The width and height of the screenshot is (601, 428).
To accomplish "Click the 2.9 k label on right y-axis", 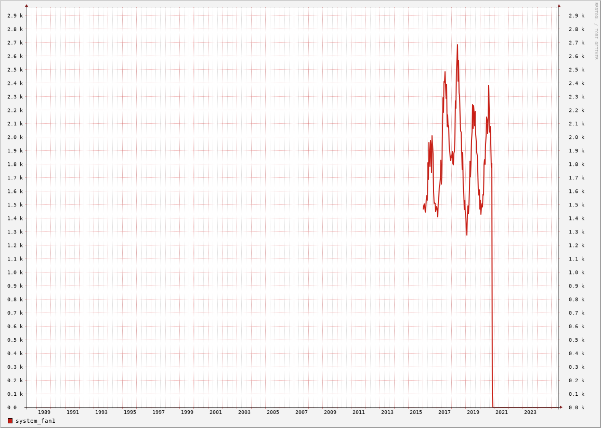I will [x=576, y=16].
